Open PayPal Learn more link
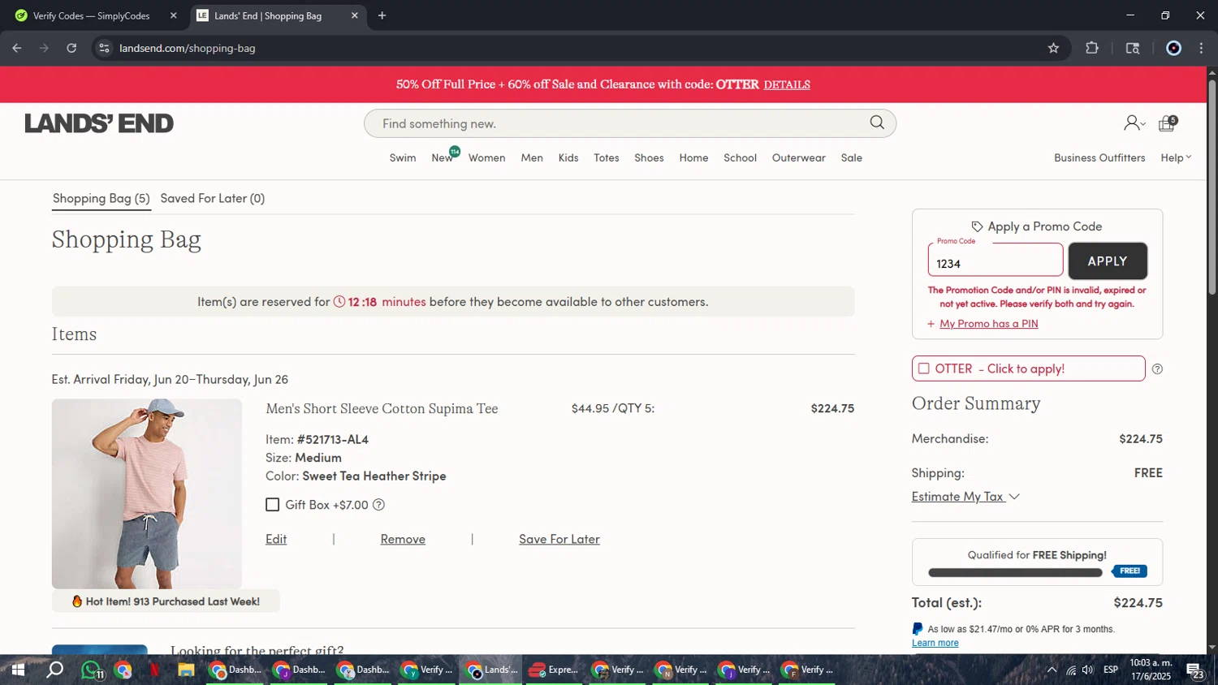 click(x=935, y=643)
